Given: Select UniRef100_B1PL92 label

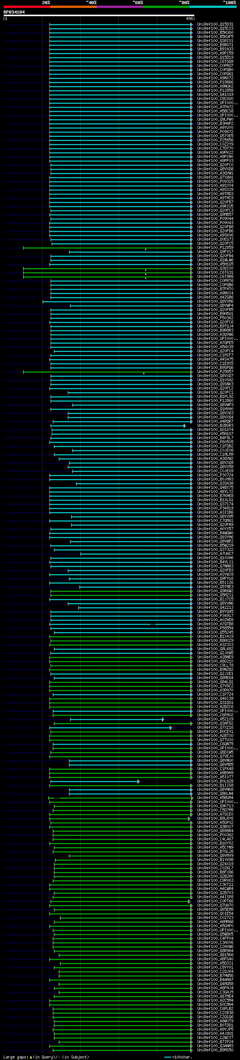Looking at the screenshot, I should click(215, 397).
